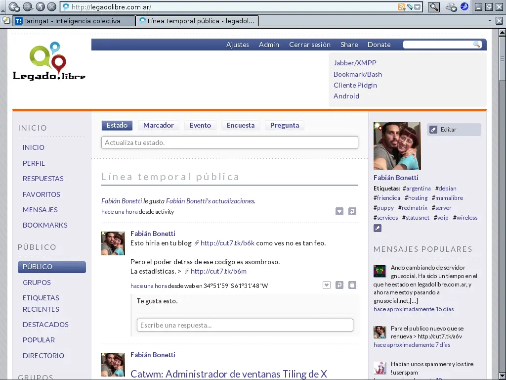Click the magnifier icon in the site search bar
The image size is (506, 380).
(476, 45)
